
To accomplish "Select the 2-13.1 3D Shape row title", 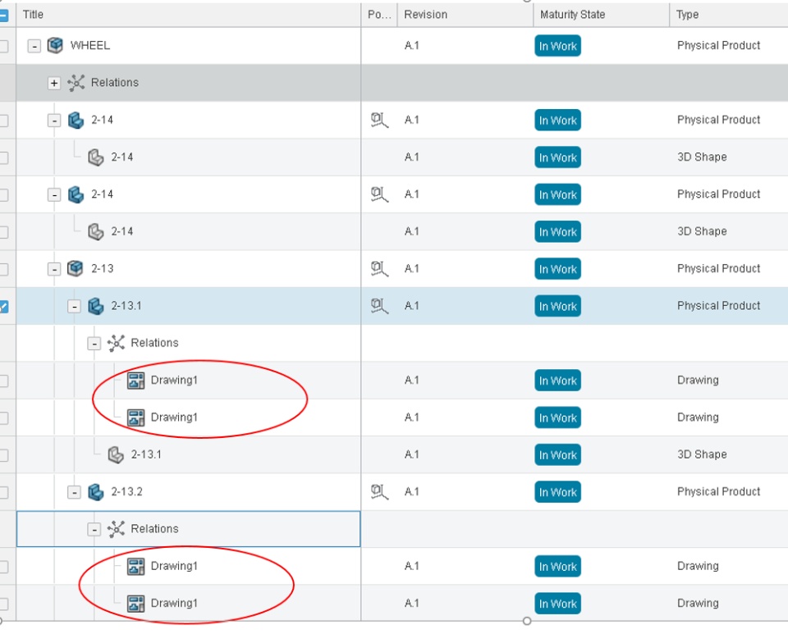I will click(x=146, y=454).
